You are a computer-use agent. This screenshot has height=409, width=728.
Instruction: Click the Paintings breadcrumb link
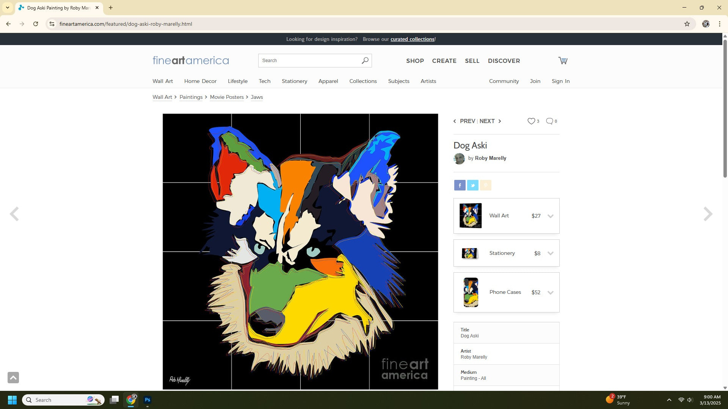[x=191, y=97]
